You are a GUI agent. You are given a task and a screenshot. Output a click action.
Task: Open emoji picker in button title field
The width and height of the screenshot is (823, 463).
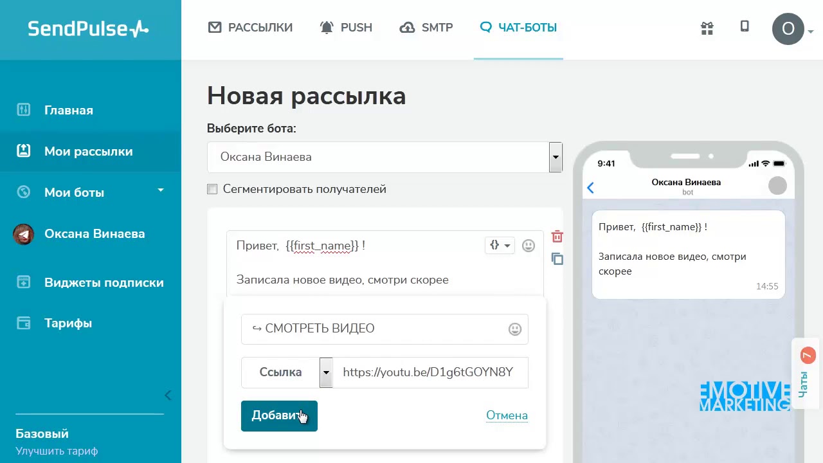515,329
